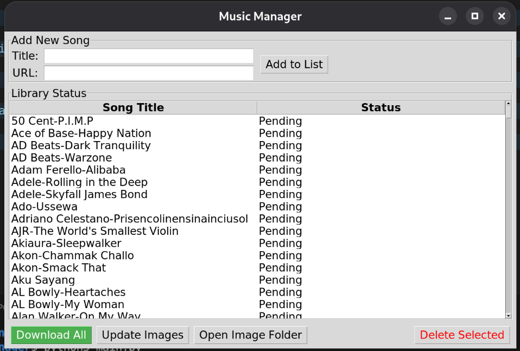Click the Title input field
The image size is (520, 351).
[x=148, y=56]
